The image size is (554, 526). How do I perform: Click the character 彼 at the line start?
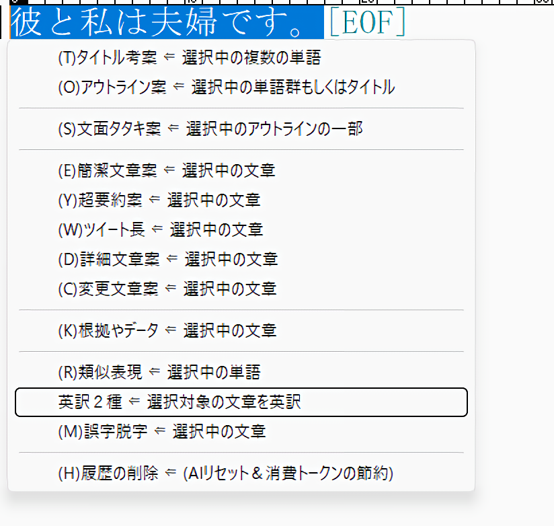pyautogui.click(x=26, y=23)
